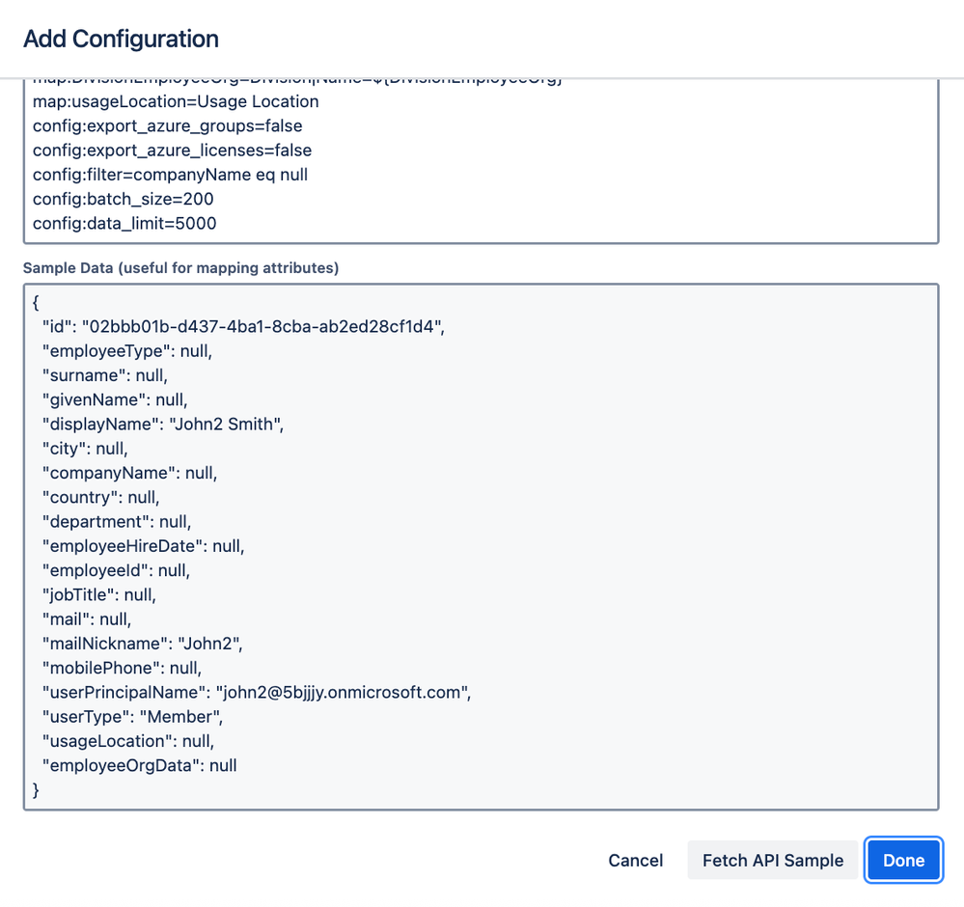Click the config:filter=companyName eq null line
Screen dimensions: 964x907
[170, 175]
